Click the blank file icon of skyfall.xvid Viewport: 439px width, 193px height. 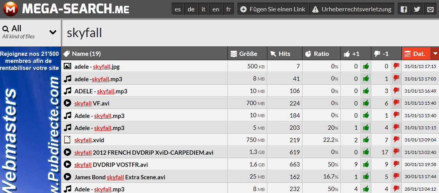(67, 140)
